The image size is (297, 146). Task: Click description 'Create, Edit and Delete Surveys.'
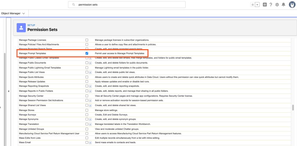[111, 115]
